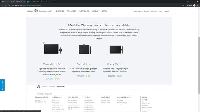The image size is (200, 112).
Task: Click the page vertical scrollbar
Action: click(x=199, y=66)
